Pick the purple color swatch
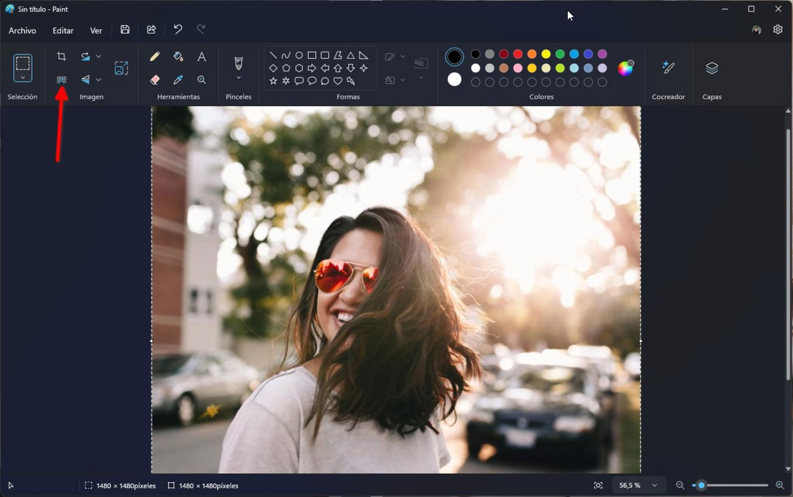Image resolution: width=793 pixels, height=497 pixels. tap(602, 54)
